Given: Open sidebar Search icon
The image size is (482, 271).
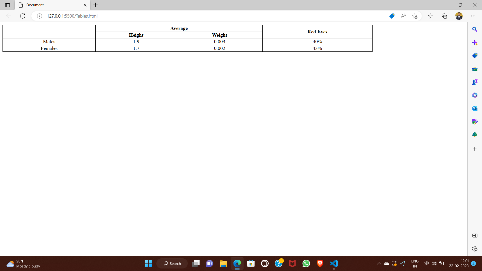Looking at the screenshot, I should point(475,29).
